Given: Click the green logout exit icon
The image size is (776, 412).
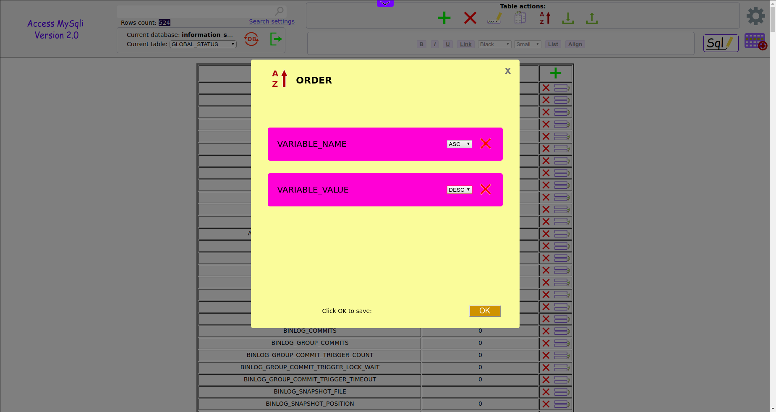Looking at the screenshot, I should [x=276, y=39].
